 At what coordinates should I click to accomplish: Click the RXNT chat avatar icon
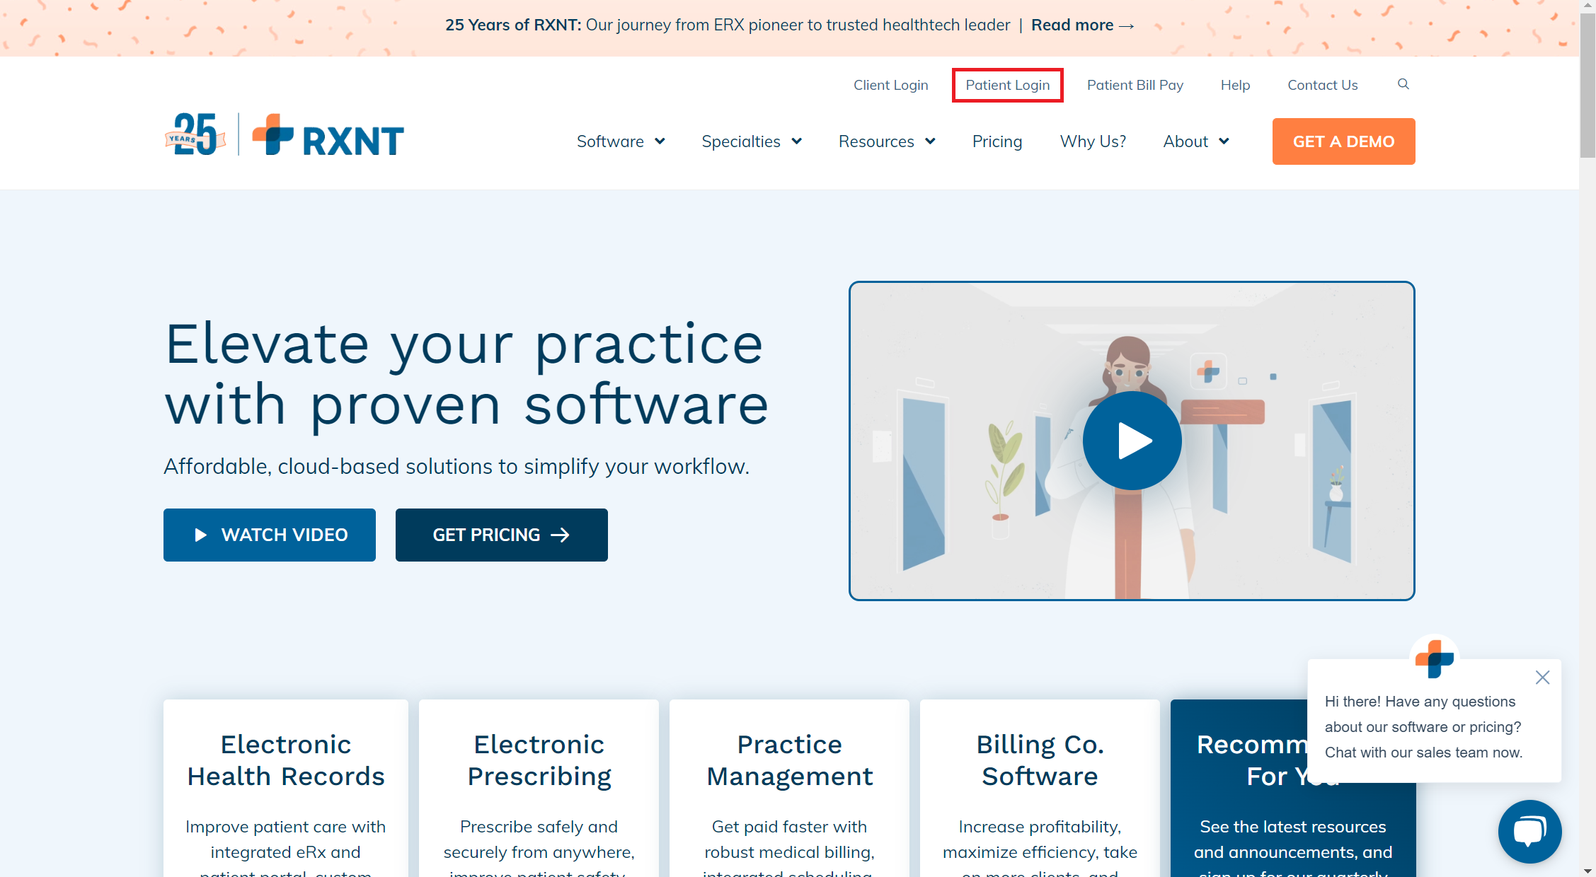[1434, 658]
